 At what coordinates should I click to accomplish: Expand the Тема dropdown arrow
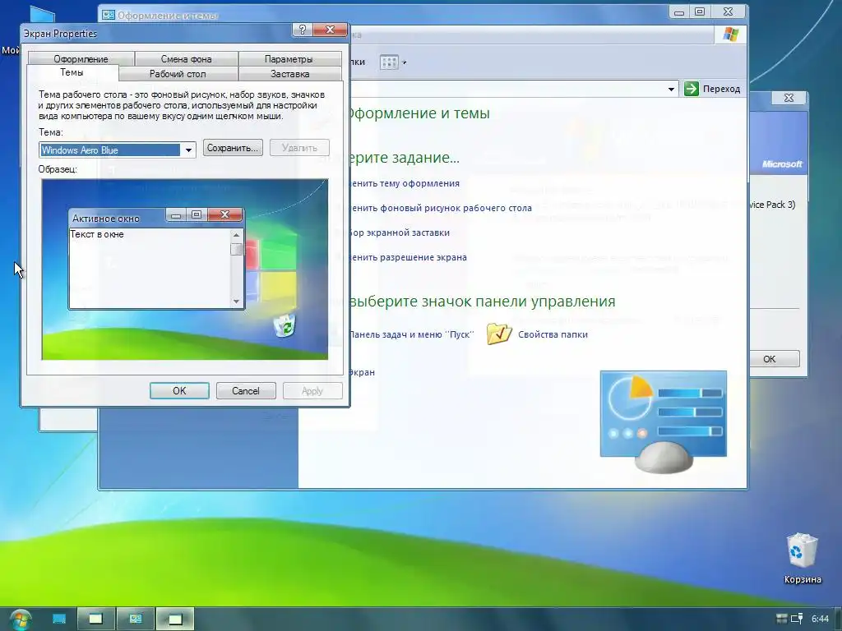pos(188,150)
